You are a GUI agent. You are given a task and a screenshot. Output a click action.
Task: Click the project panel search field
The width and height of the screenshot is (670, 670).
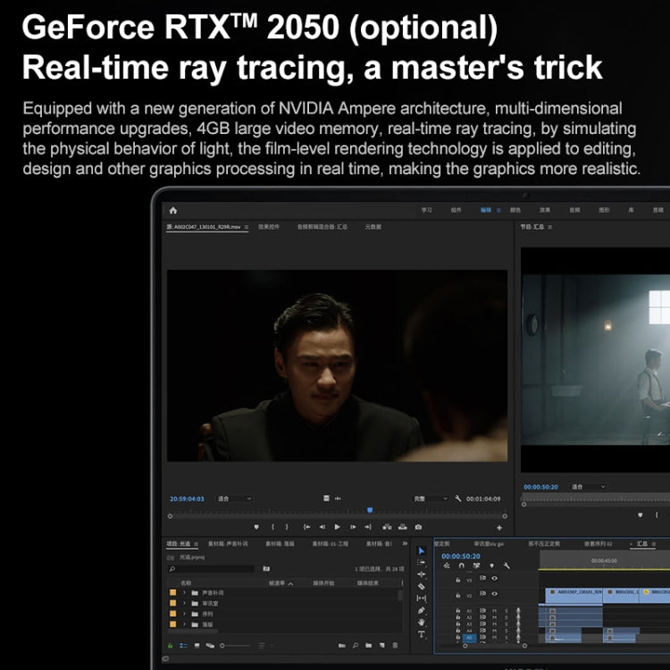coord(212,568)
